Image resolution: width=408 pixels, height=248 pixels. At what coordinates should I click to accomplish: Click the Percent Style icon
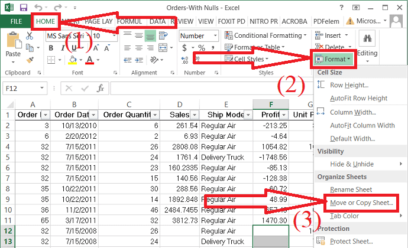(x=202, y=48)
